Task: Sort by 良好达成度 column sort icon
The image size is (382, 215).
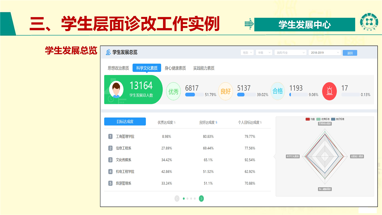Action: pyautogui.click(x=216, y=122)
